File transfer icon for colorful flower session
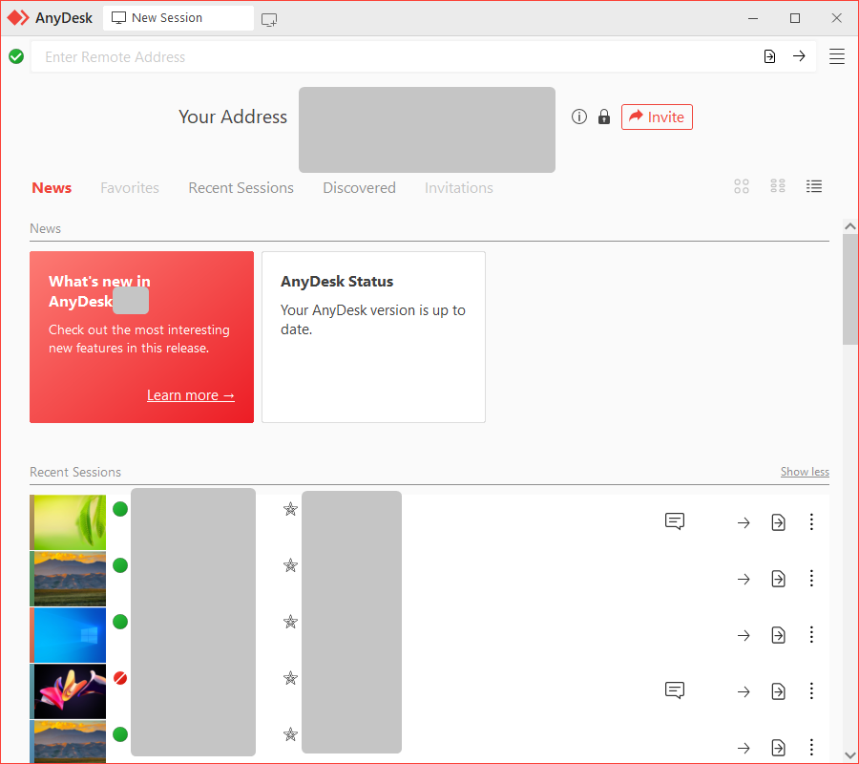This screenshot has height=764, width=859. coord(779,691)
